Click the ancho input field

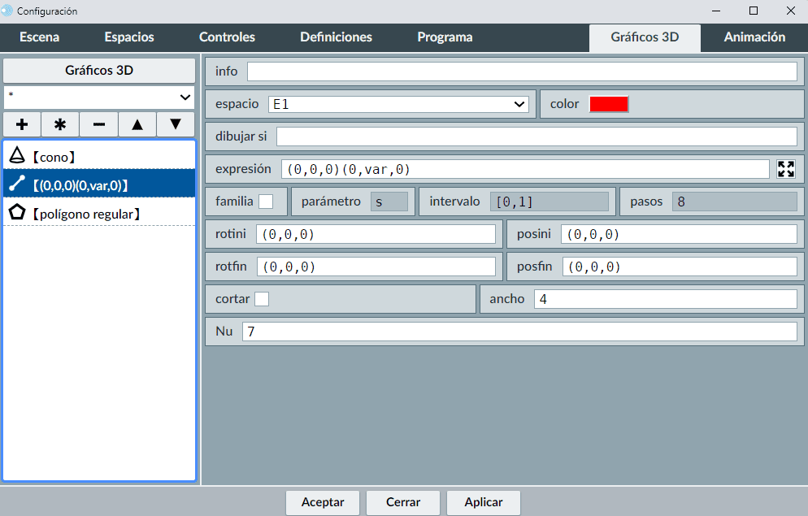pyautogui.click(x=665, y=299)
